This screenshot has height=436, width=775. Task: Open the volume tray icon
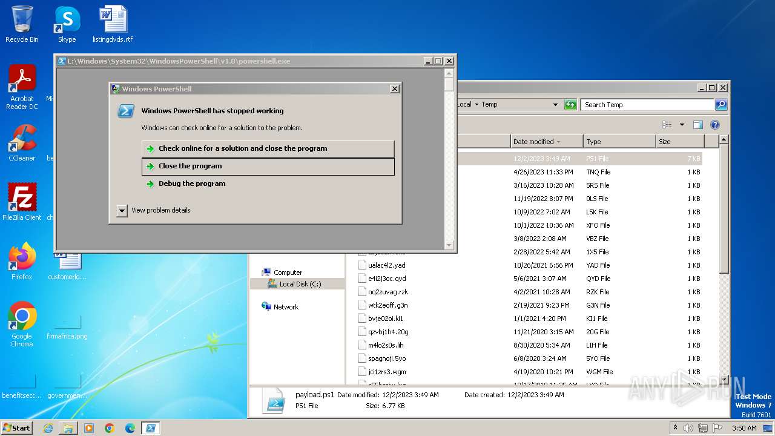(x=688, y=428)
